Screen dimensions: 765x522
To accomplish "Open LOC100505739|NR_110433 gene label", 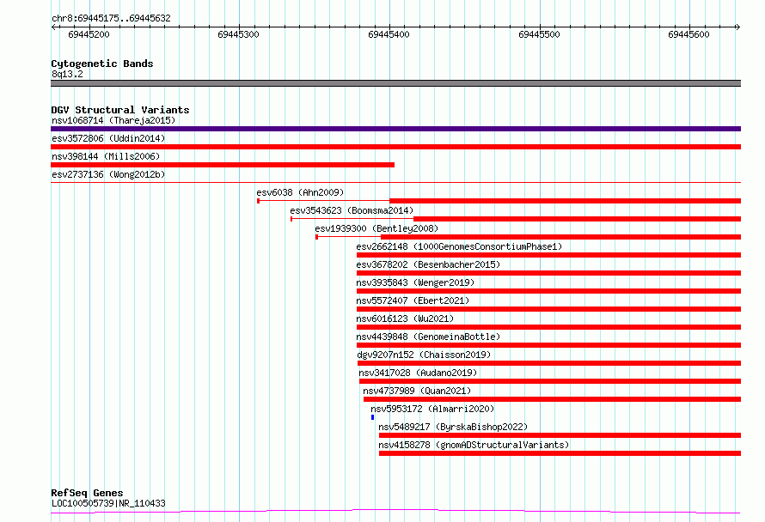I will tap(108, 503).
